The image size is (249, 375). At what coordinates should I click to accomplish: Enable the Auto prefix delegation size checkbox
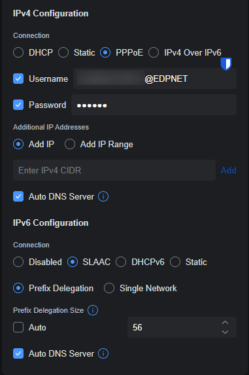18,327
